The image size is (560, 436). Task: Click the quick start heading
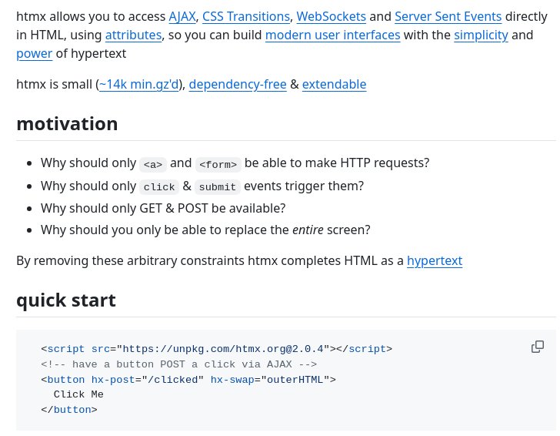[66, 300]
